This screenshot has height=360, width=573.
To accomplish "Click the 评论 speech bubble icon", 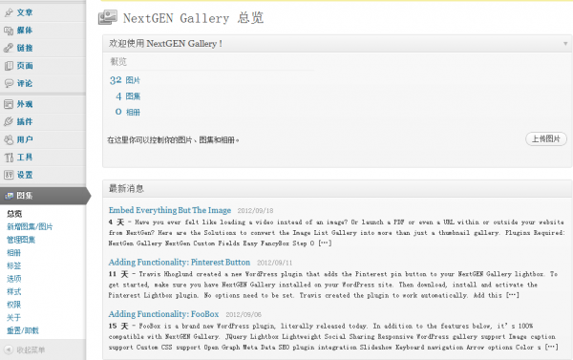I will click(x=9, y=83).
